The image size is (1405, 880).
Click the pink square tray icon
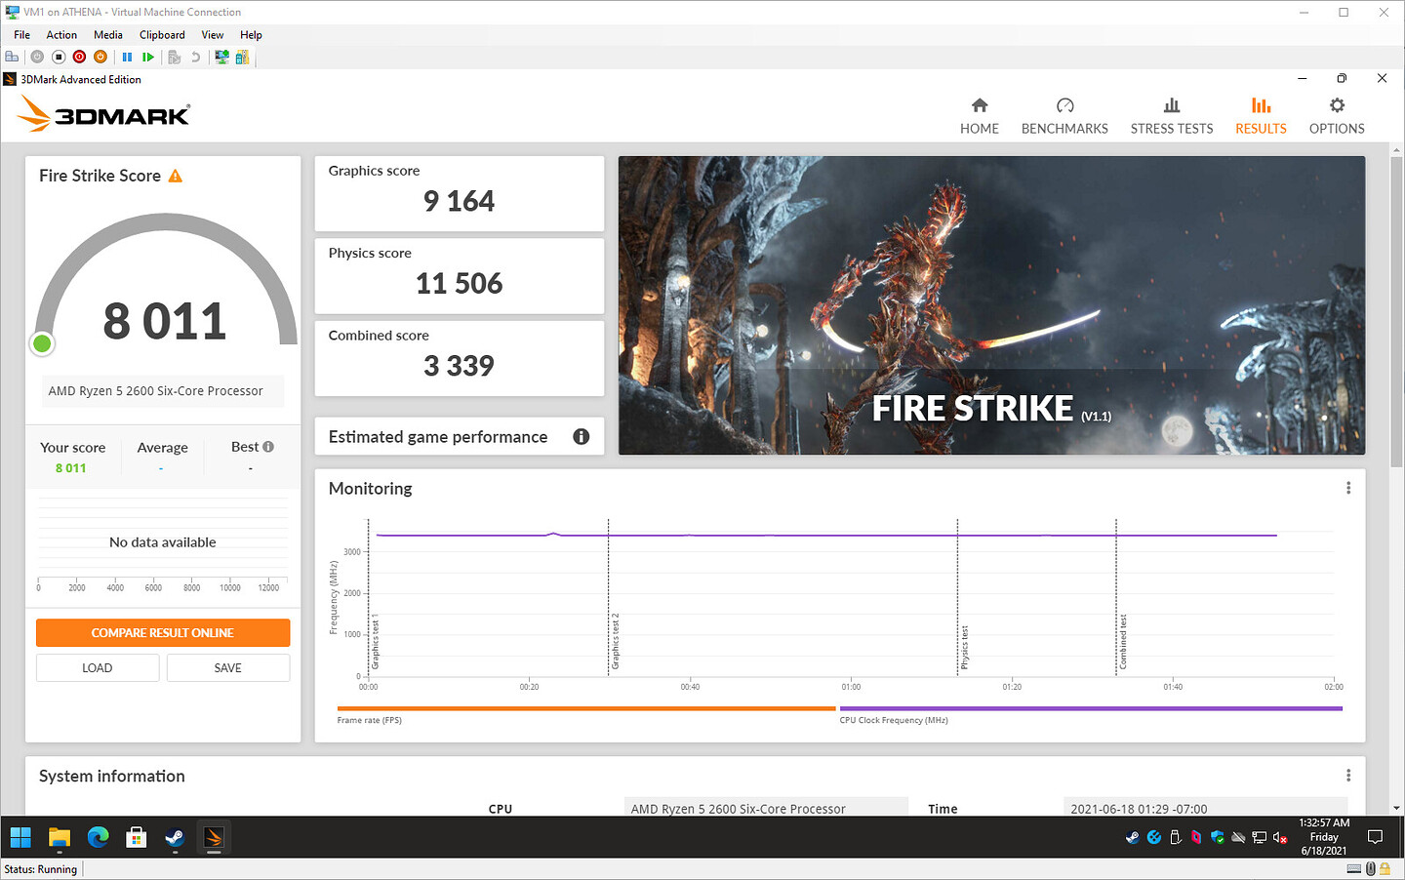click(x=1196, y=837)
